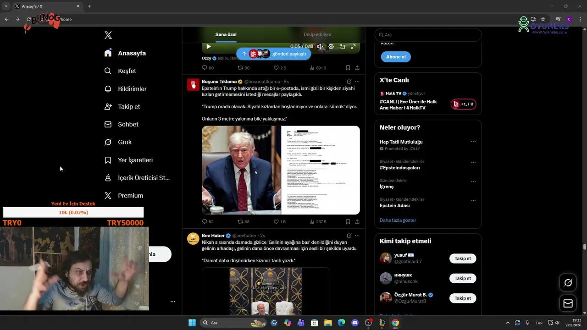The width and height of the screenshot is (587, 330).
Task: View analytics of Boşuna Tıklama post, 237 B
Action: 318,222
